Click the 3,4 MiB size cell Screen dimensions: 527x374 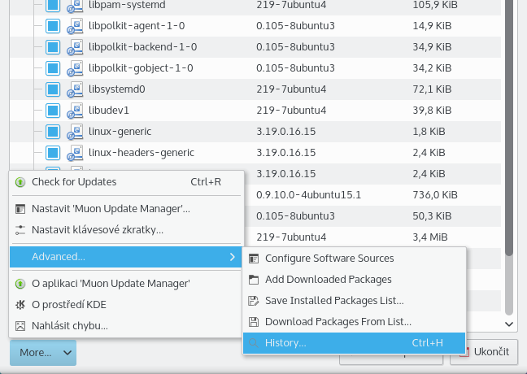pos(430,237)
